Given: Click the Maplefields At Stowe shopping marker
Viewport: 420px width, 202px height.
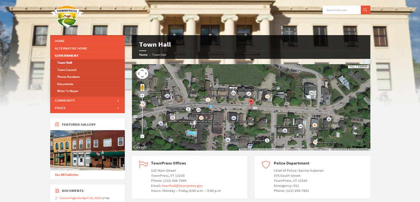Looking at the screenshot, I should click(x=168, y=96).
